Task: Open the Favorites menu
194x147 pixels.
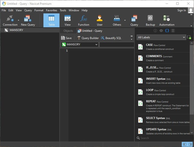Action: click(51, 10)
